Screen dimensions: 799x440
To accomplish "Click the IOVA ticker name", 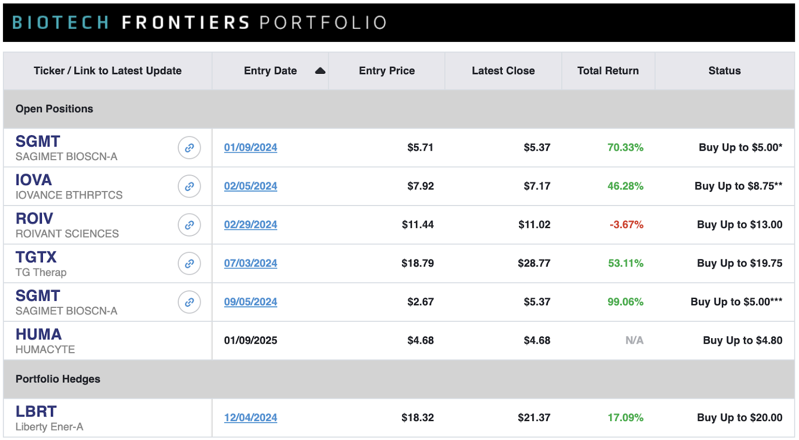I will [34, 180].
